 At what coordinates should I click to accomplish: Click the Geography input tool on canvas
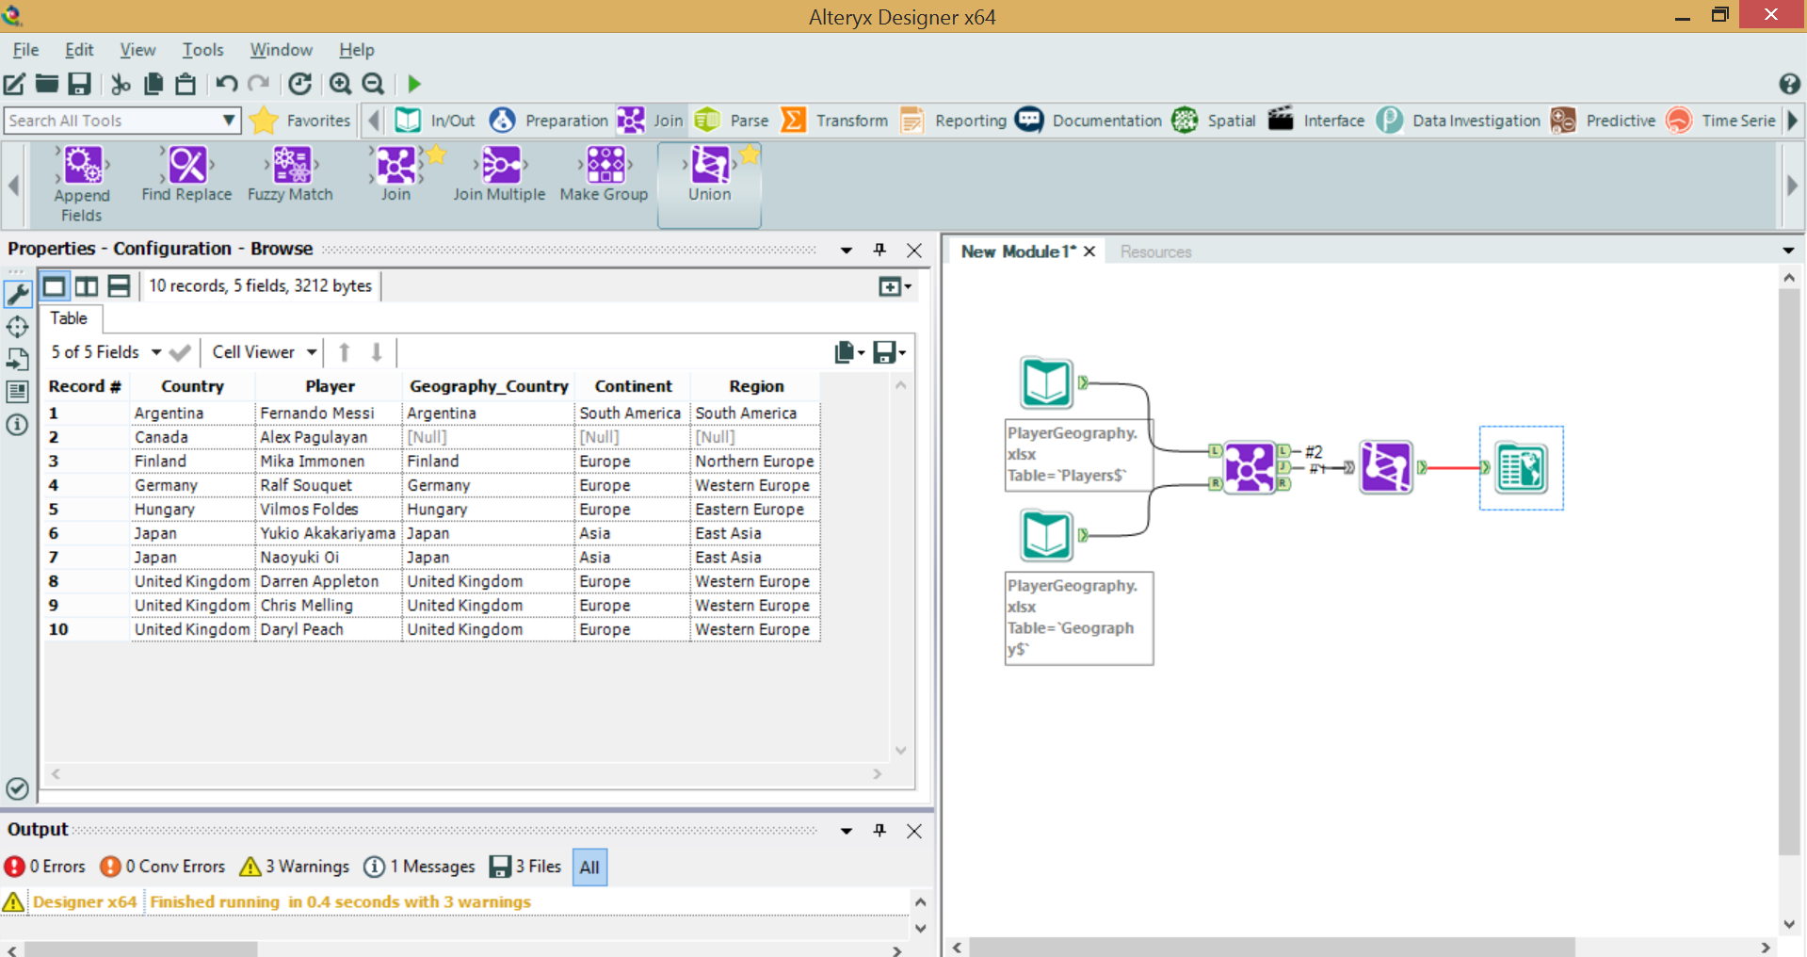coord(1046,535)
